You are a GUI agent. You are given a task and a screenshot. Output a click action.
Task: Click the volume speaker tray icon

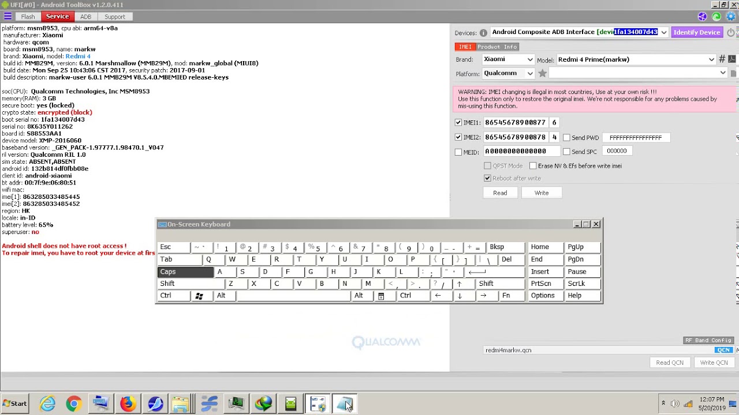tap(675, 403)
